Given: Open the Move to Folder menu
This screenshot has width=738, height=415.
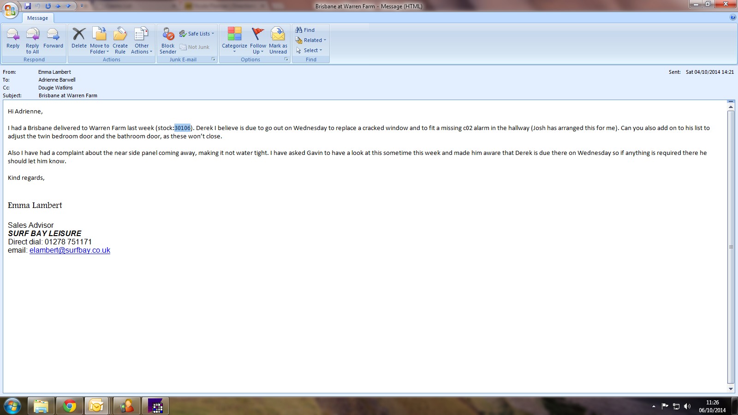Looking at the screenshot, I should tap(100, 41).
